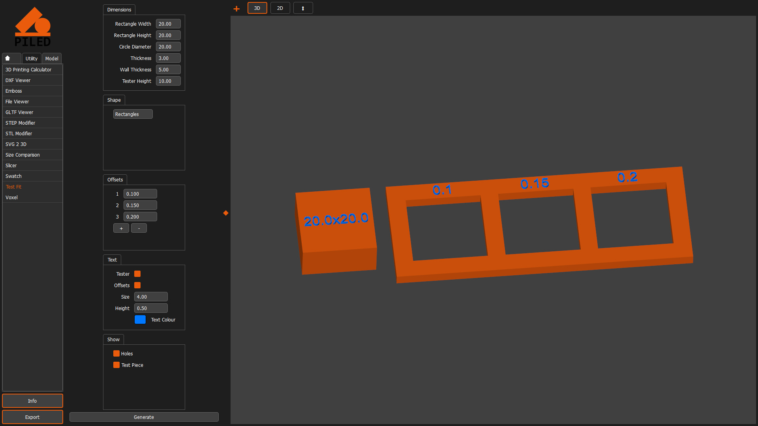Add a new offset with the plus button
This screenshot has height=426, width=758.
click(x=121, y=228)
